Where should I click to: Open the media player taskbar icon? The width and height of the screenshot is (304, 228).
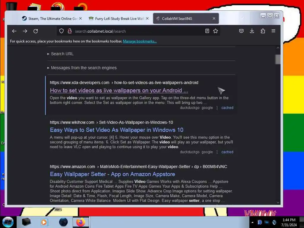click(x=44, y=222)
